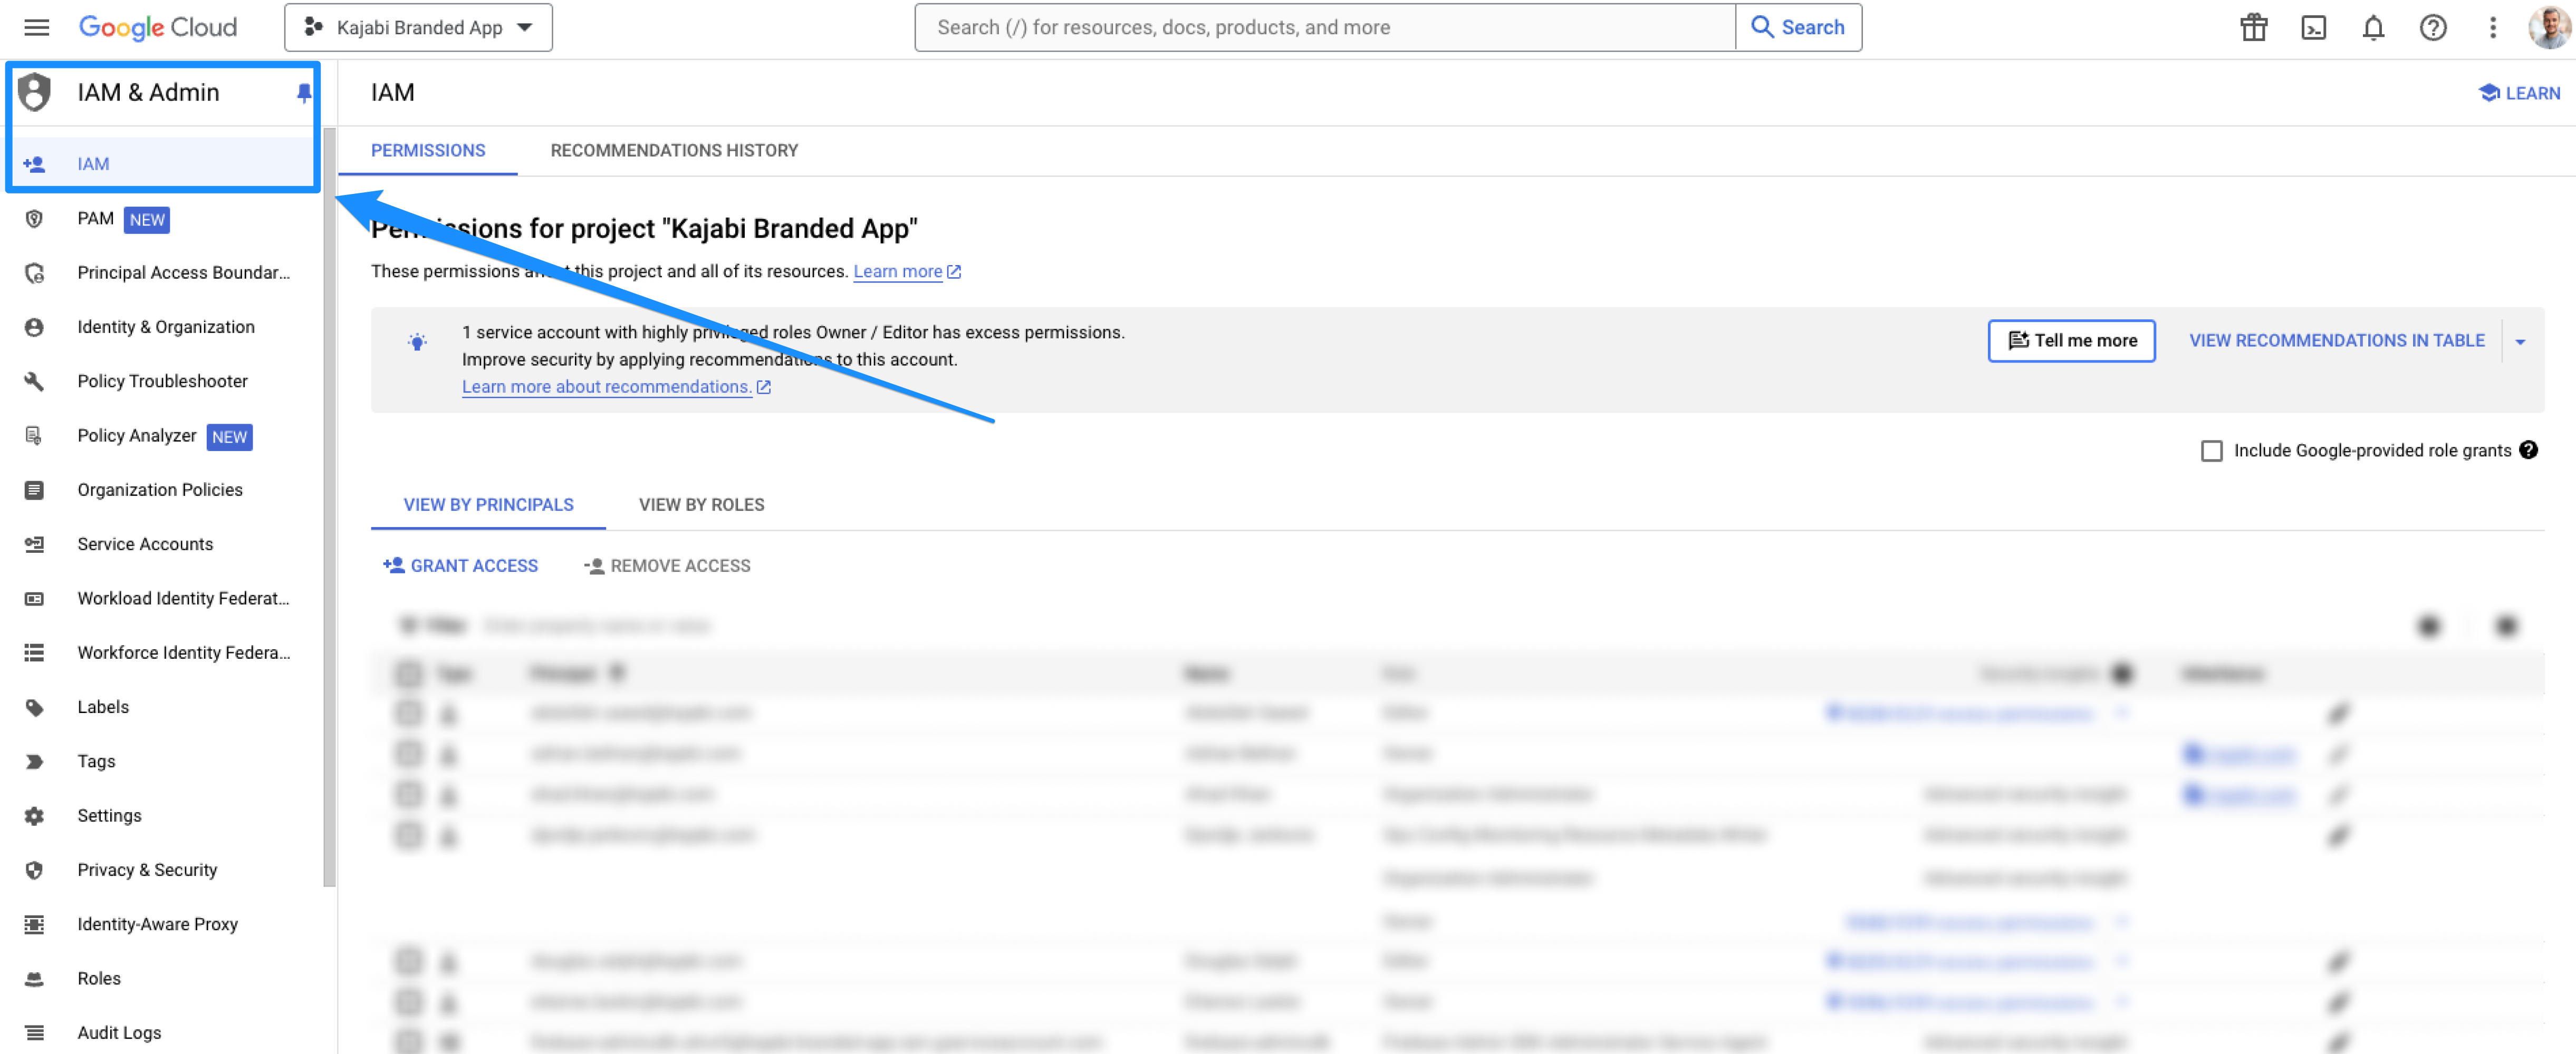
Task: Unpin IAM & Admin pin icon
Action: click(304, 93)
